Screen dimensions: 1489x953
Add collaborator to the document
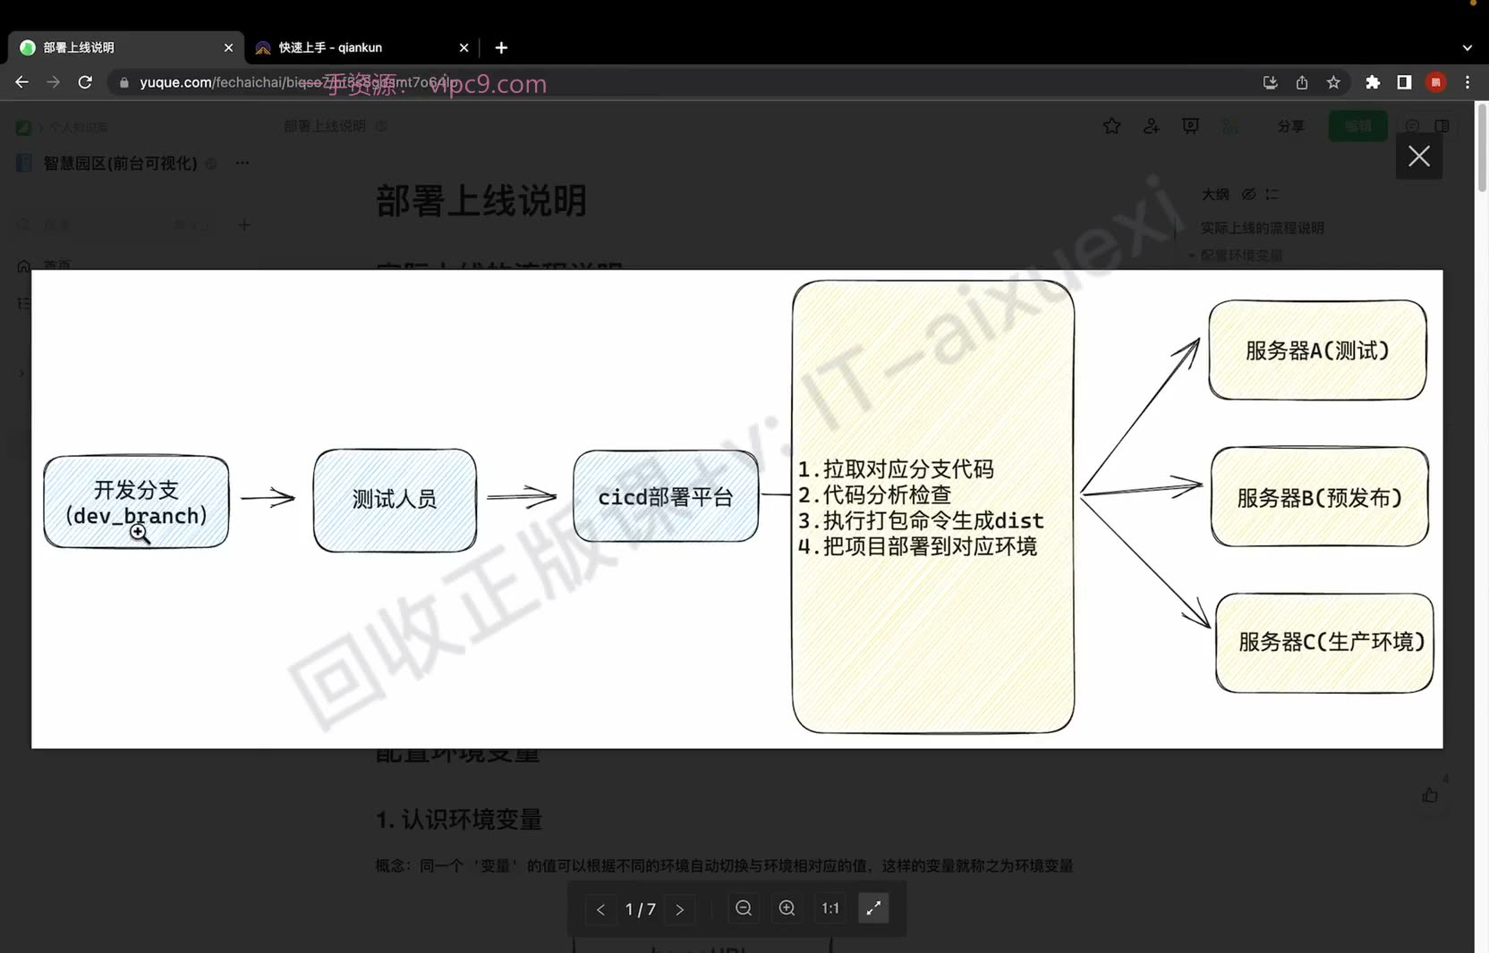click(1152, 126)
